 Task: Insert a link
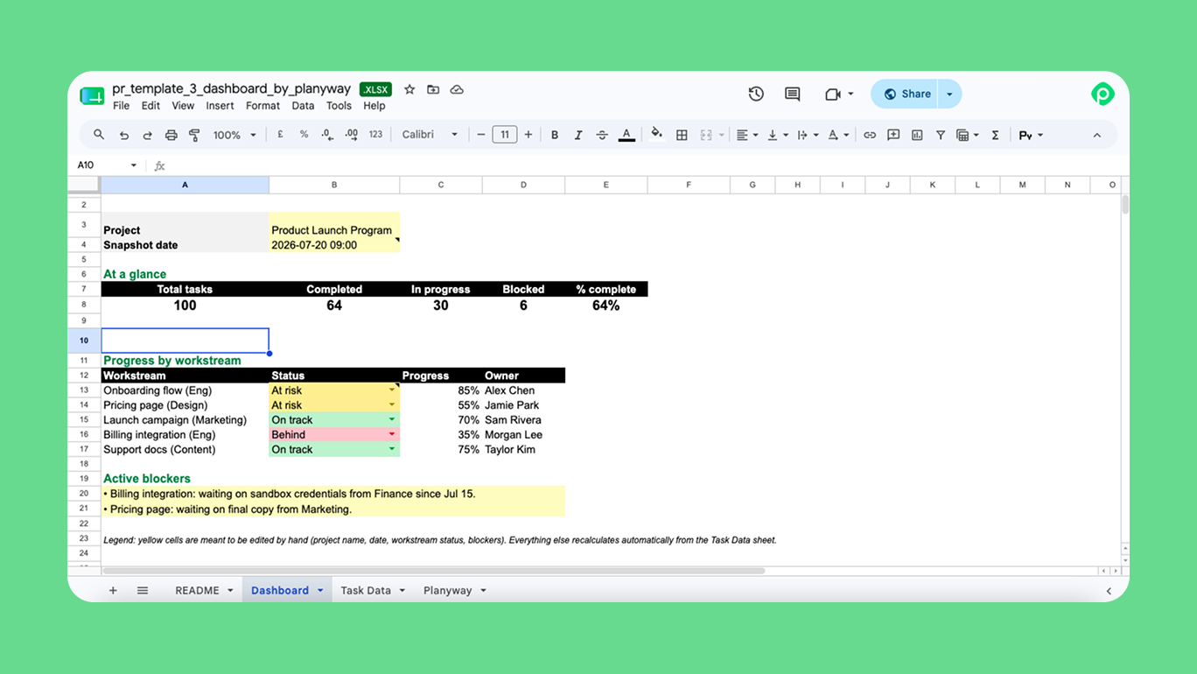pos(870,135)
